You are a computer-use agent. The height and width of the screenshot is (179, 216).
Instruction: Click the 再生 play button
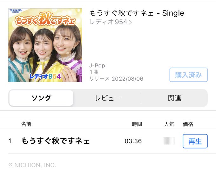195,141
